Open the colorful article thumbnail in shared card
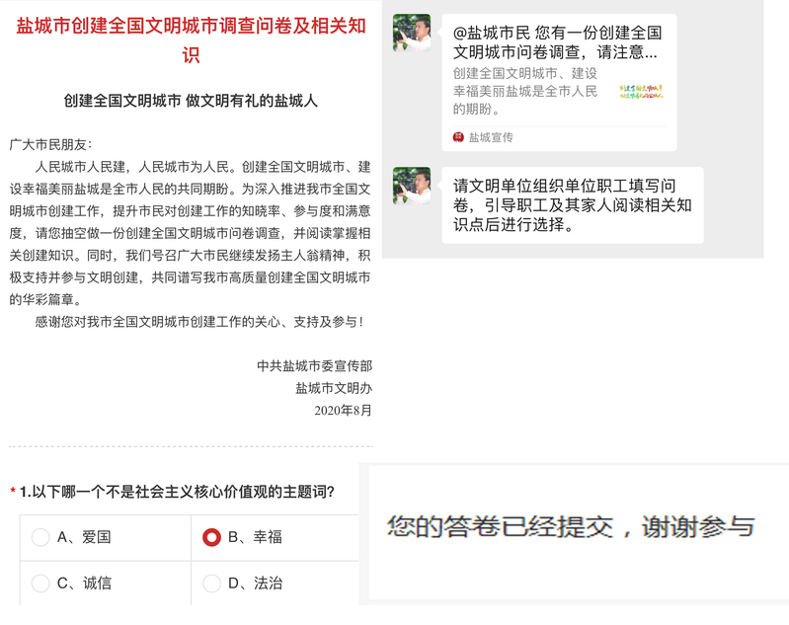This screenshot has width=789, height=625. pos(641,92)
